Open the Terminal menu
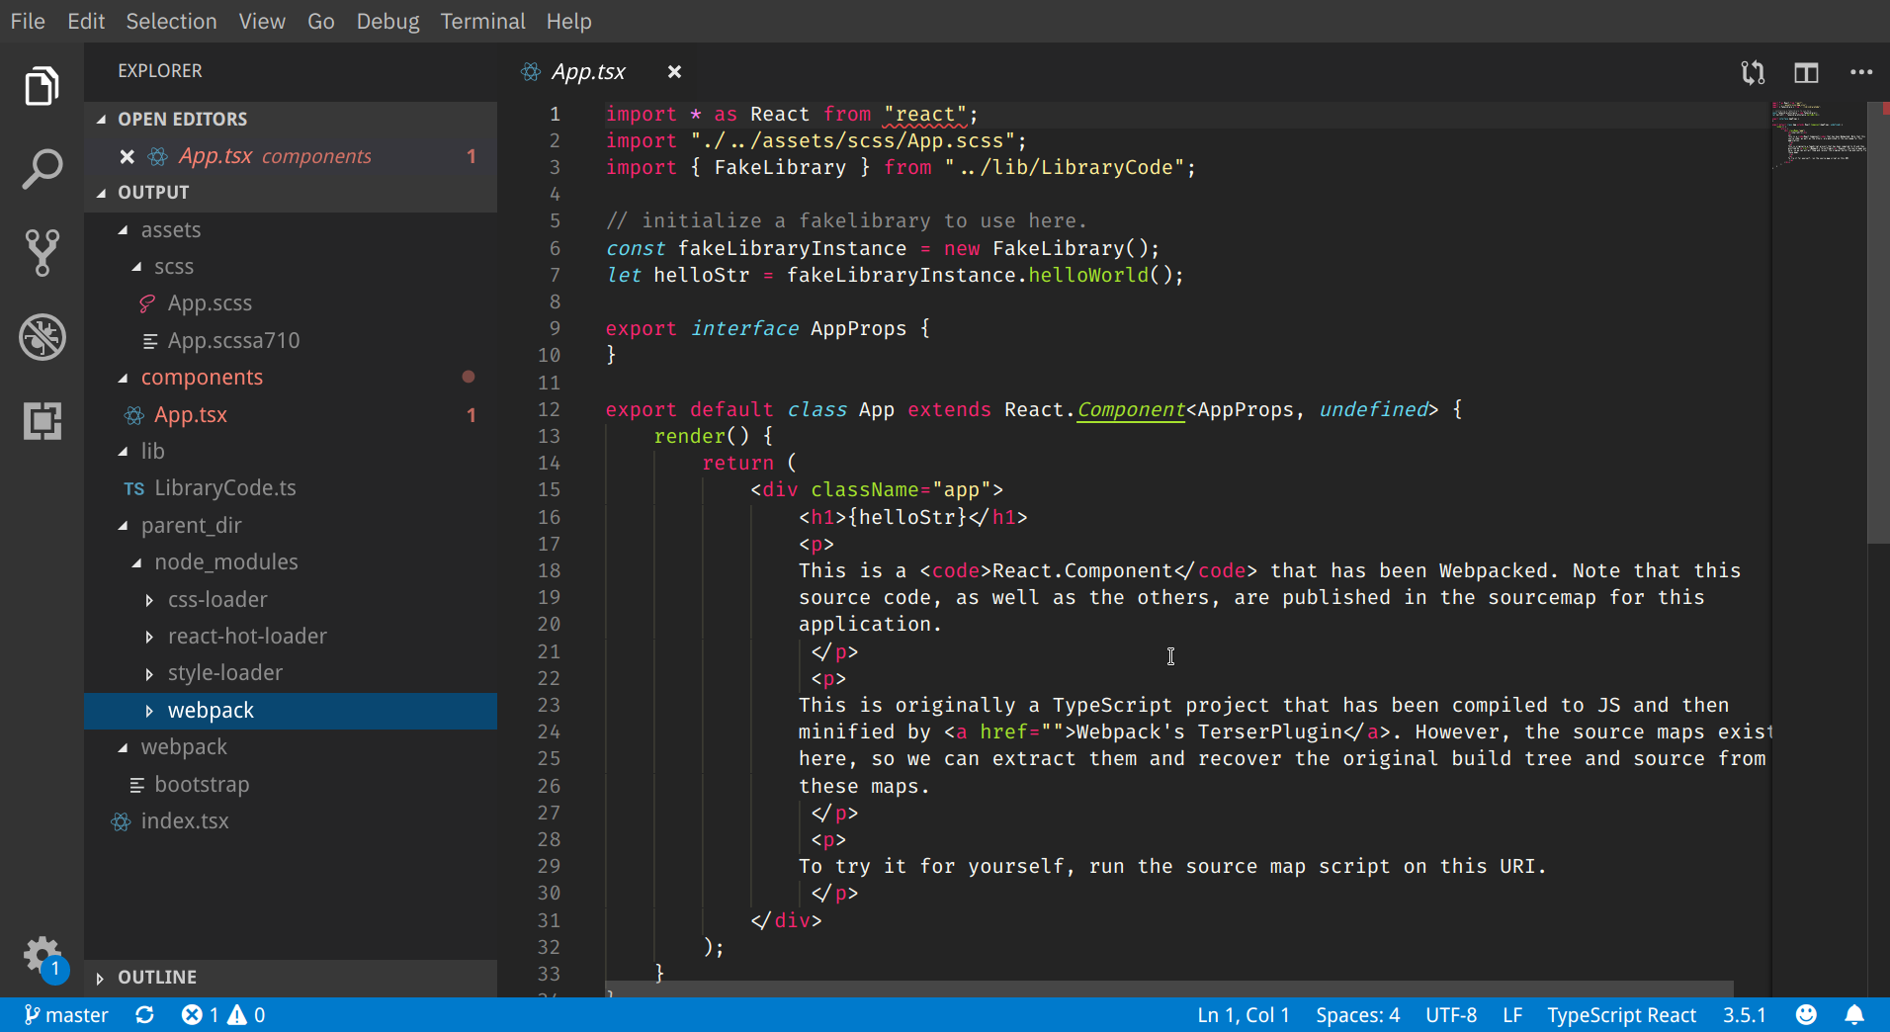This screenshot has height=1032, width=1890. (482, 21)
